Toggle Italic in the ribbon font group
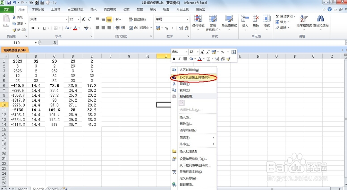The width and height of the screenshot is (347, 190). click(39, 28)
